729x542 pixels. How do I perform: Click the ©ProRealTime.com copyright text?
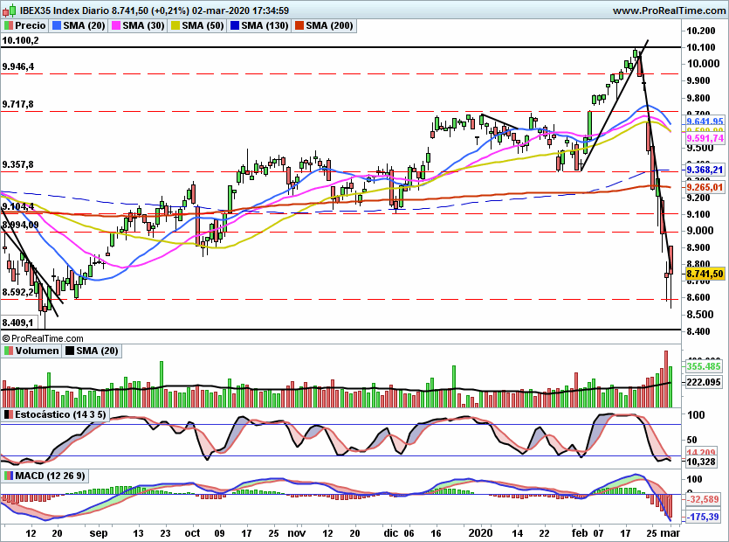tap(43, 338)
